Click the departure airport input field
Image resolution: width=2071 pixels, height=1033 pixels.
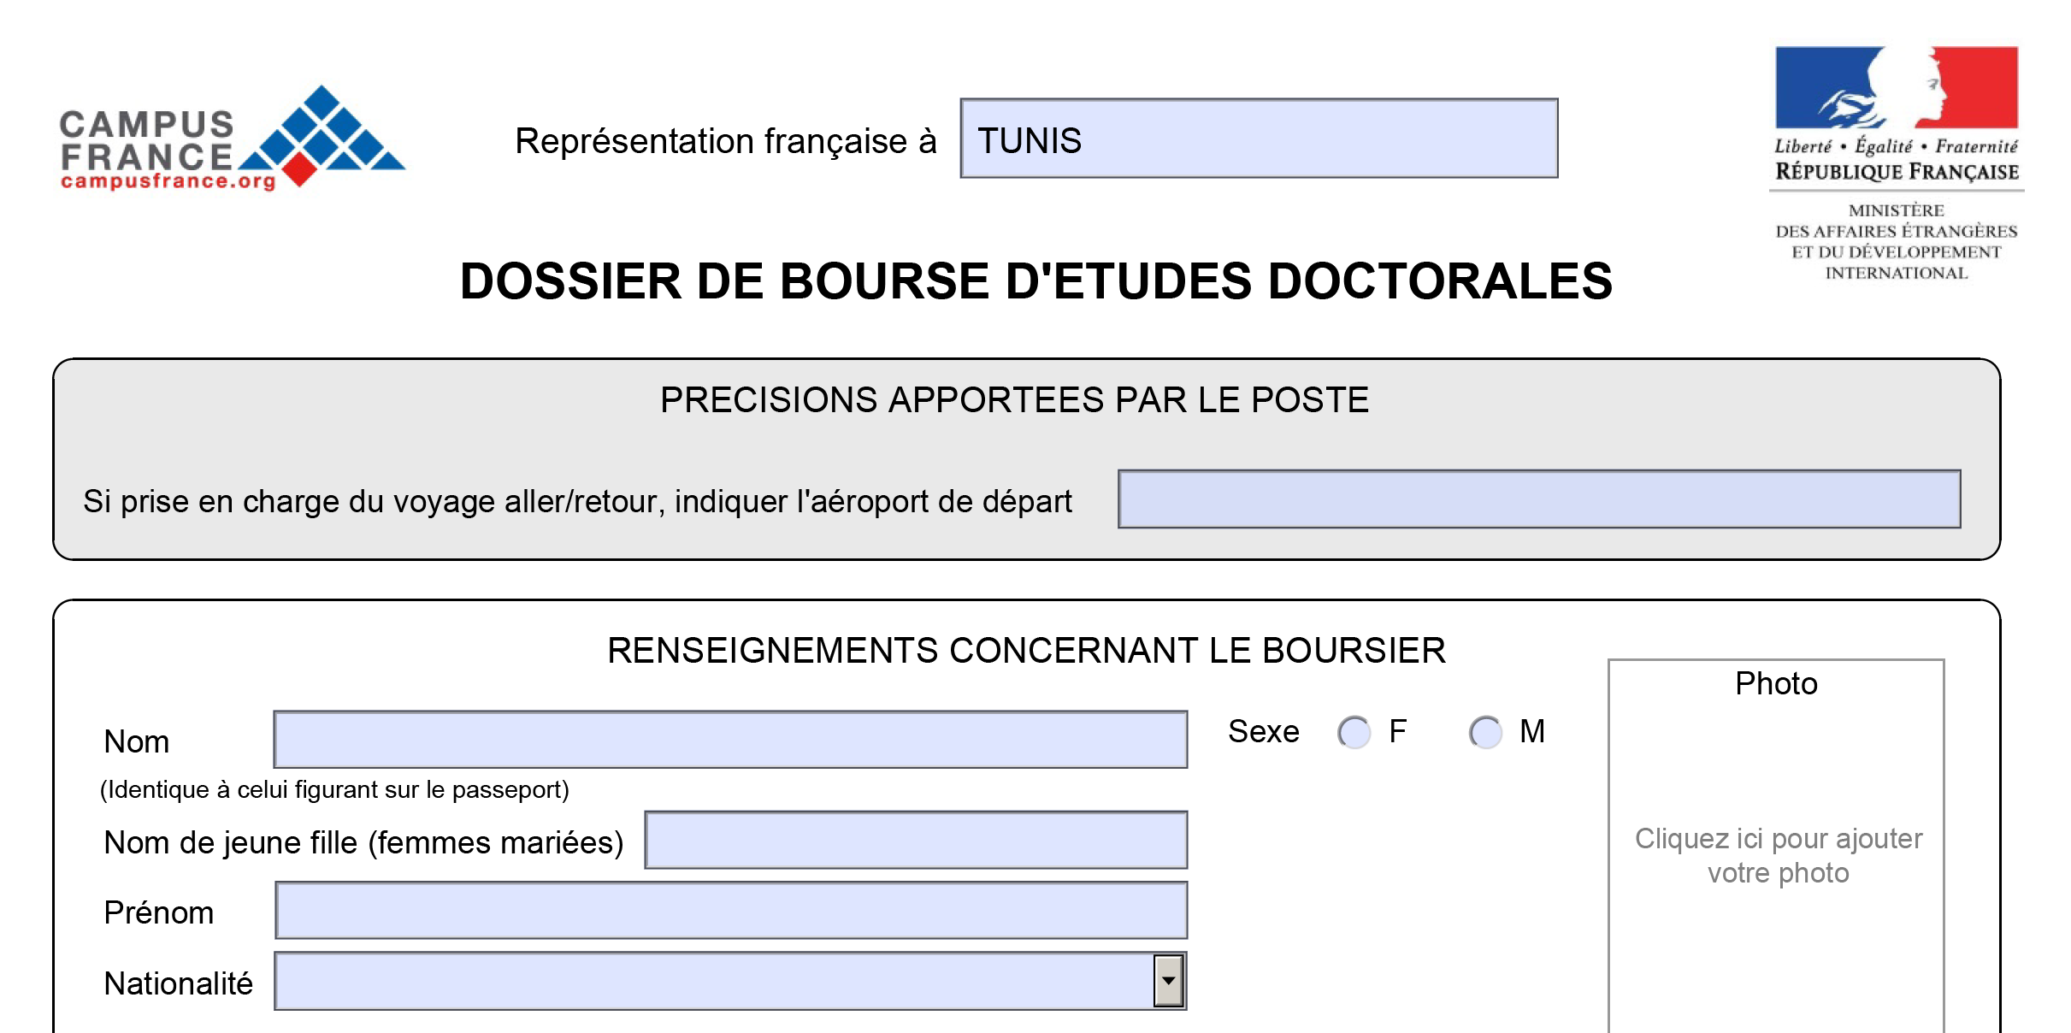point(1538,499)
